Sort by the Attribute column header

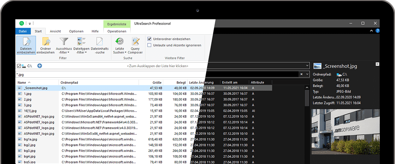260,82
